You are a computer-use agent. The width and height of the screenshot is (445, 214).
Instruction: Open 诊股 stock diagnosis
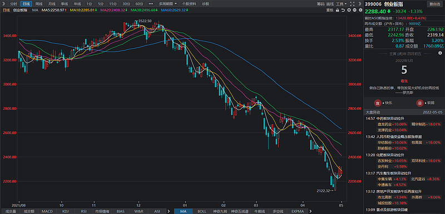coord(205,4)
